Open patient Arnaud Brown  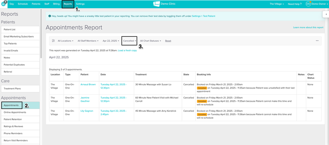point(88,84)
